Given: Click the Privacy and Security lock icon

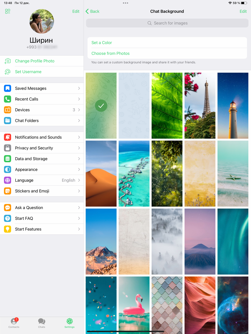Looking at the screenshot, I should click(x=8, y=148).
